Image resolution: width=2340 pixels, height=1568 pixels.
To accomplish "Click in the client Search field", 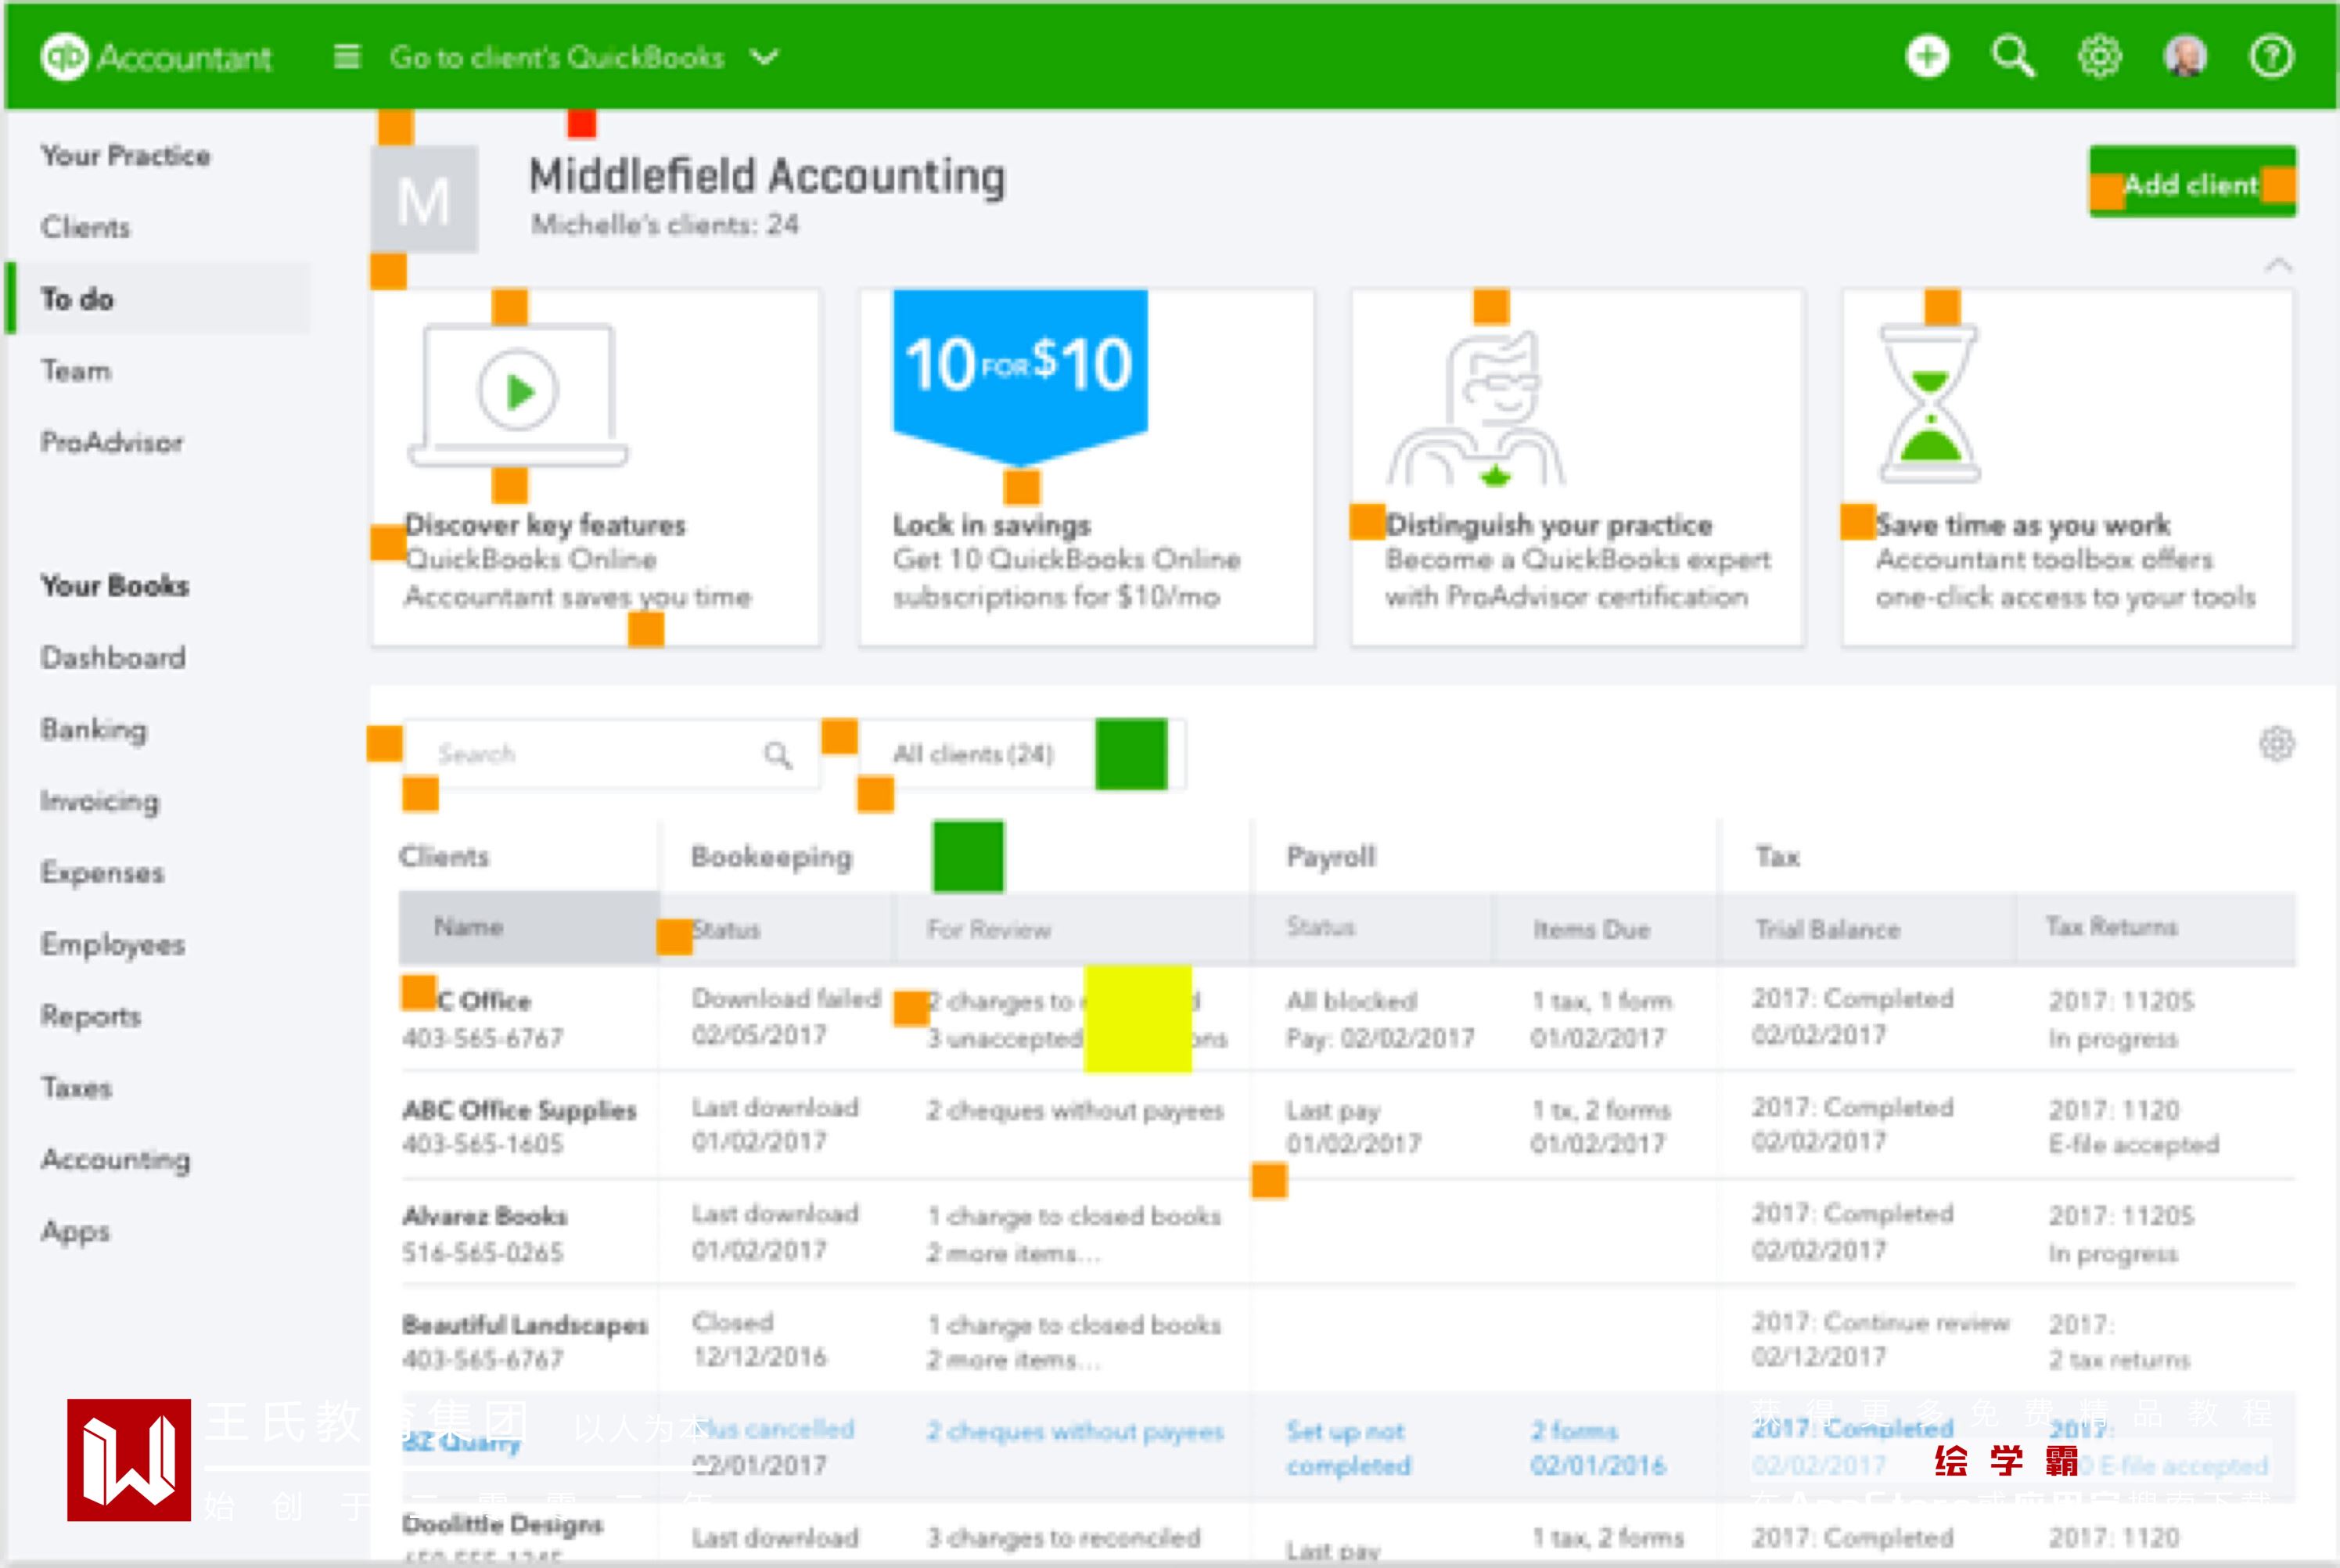I will [590, 754].
